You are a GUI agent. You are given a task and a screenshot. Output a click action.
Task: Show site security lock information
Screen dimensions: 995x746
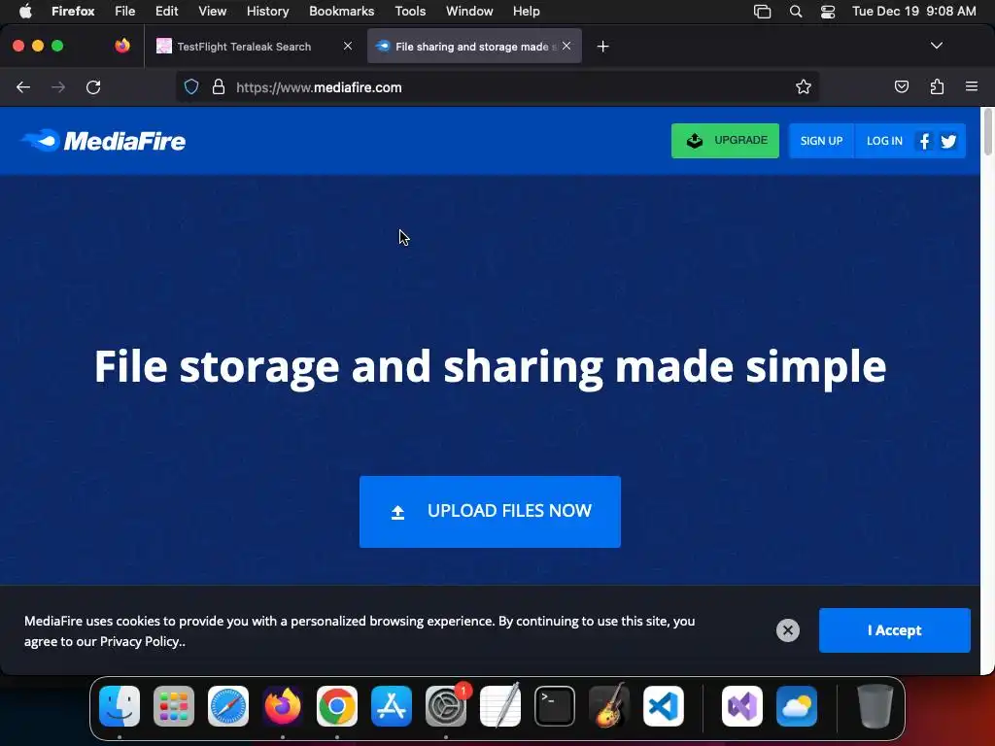219,86
